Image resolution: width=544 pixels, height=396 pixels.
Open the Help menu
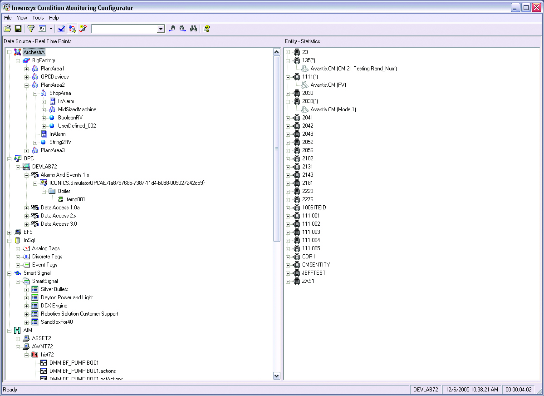pos(54,18)
